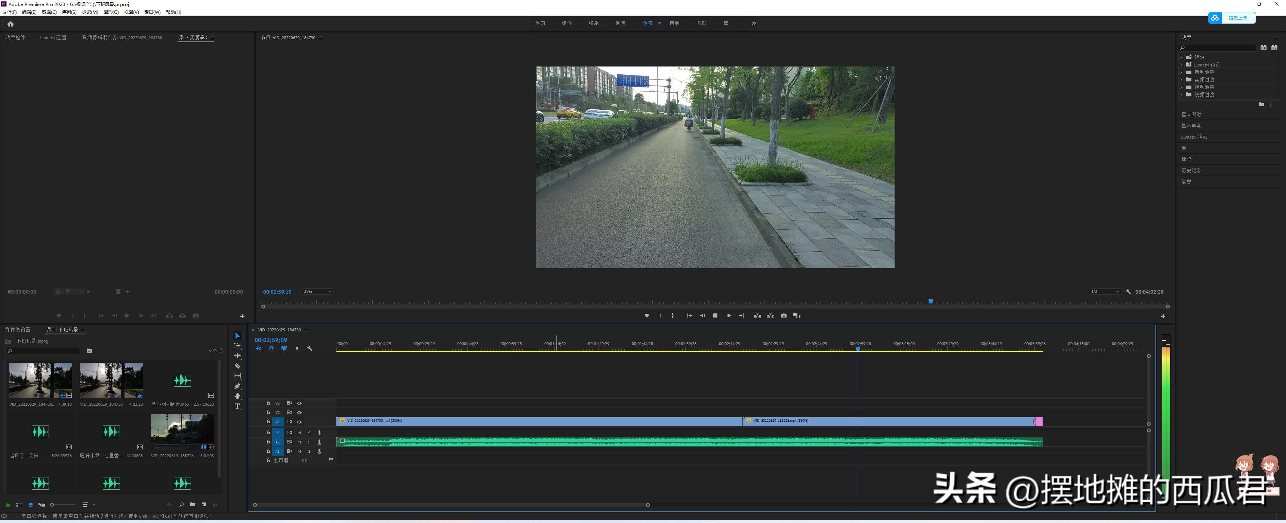Select the Pen tool
The image size is (1286, 523).
coord(238,386)
